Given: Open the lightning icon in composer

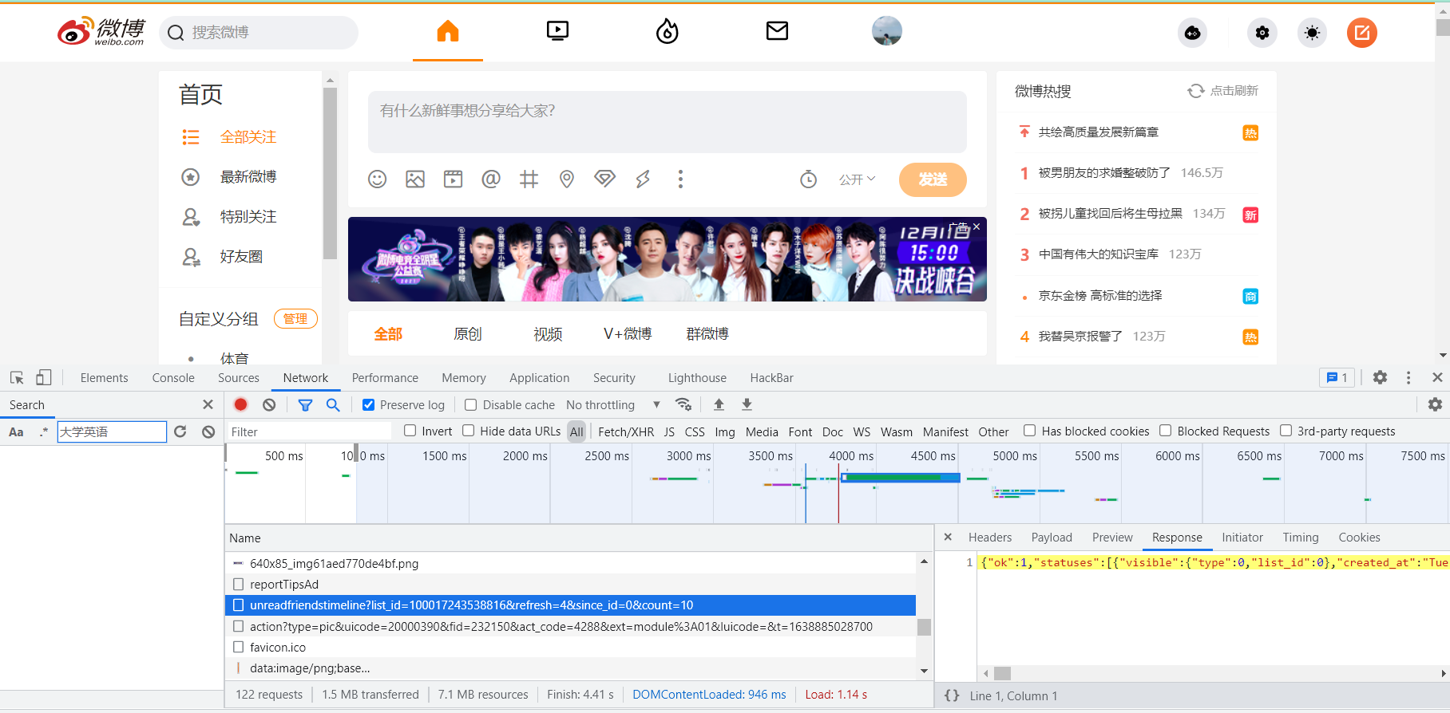Looking at the screenshot, I should (643, 179).
